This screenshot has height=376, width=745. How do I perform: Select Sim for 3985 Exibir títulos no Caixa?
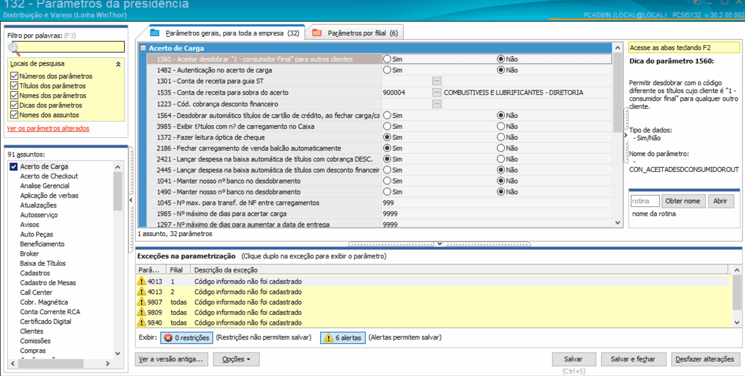[x=387, y=126]
